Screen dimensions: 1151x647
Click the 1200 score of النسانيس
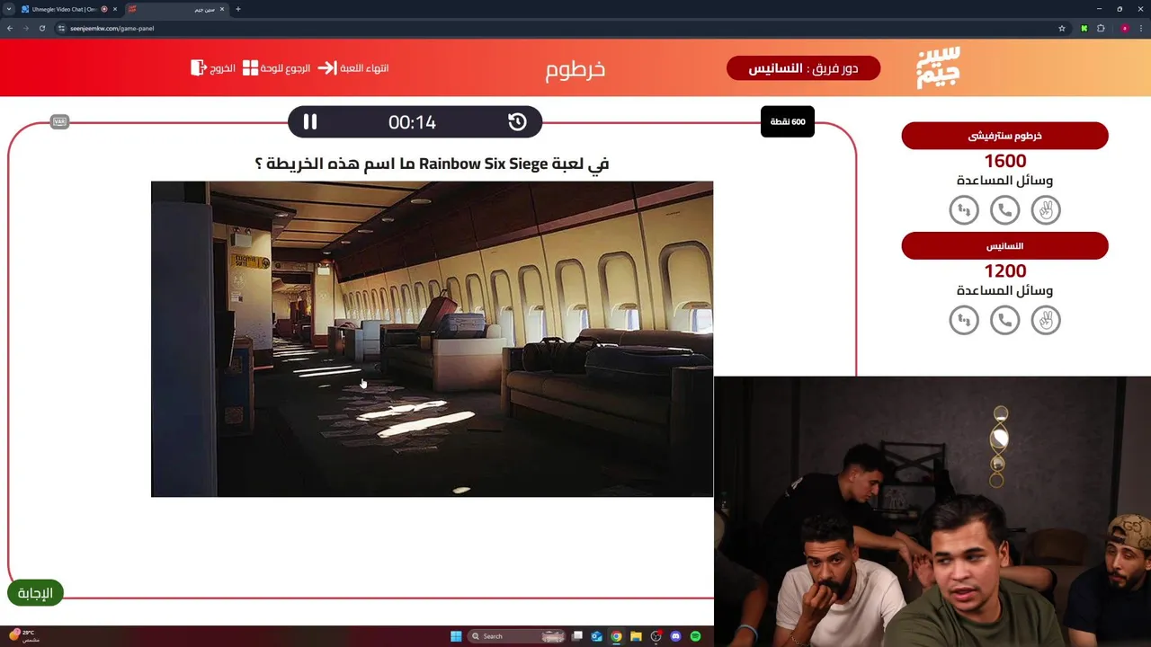(1004, 270)
